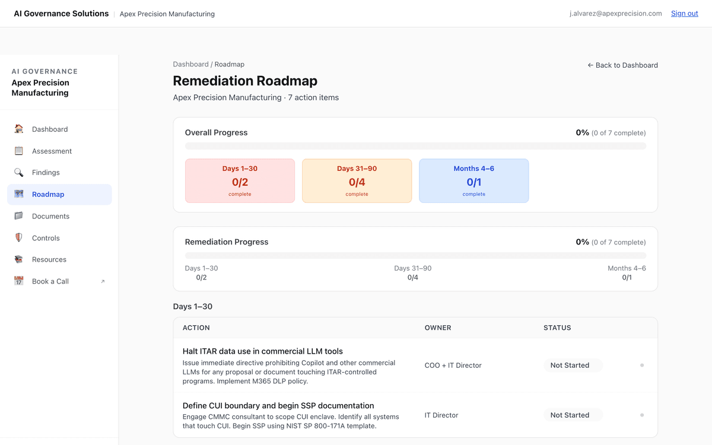Viewport: 712px width, 445px height.
Task: Sign out of the account
Action: (x=684, y=13)
